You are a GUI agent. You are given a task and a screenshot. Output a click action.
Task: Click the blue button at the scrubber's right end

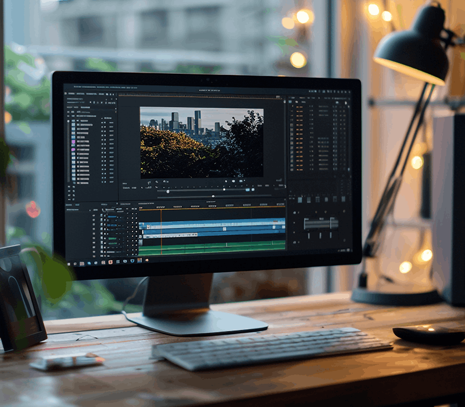(248, 190)
